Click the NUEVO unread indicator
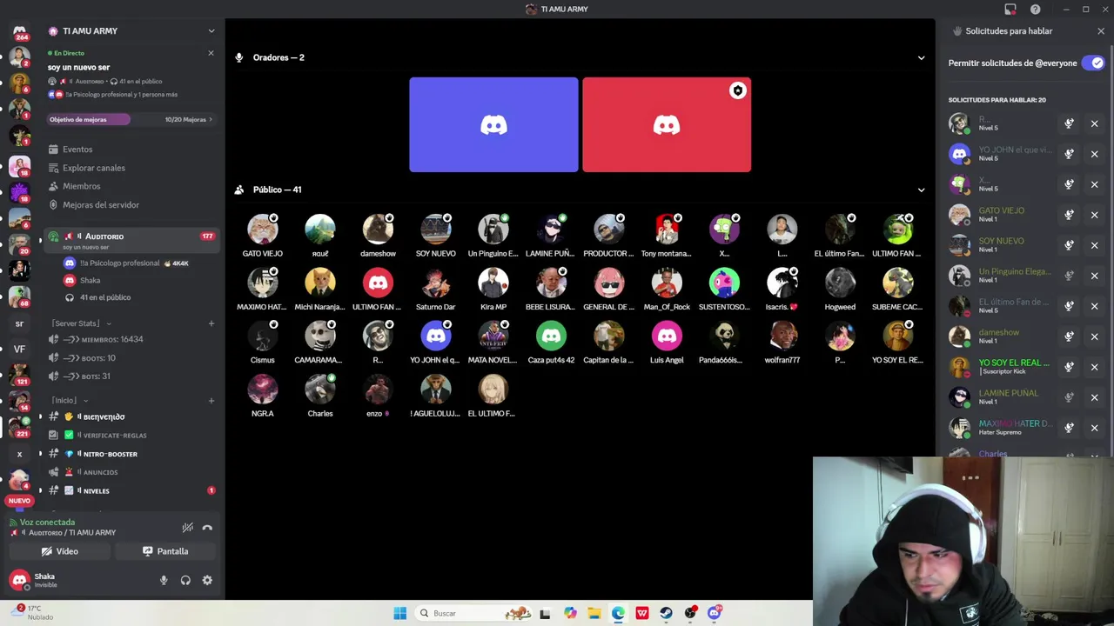The width and height of the screenshot is (1114, 626). (x=19, y=501)
